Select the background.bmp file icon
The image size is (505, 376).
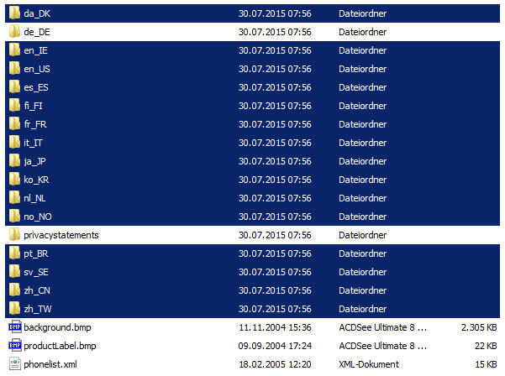[x=14, y=327]
